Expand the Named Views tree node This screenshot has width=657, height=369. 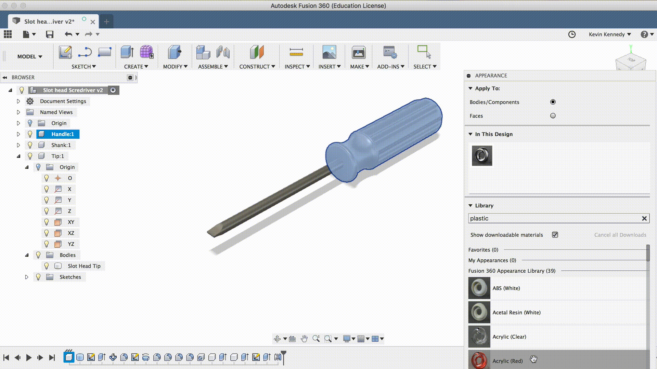point(18,112)
